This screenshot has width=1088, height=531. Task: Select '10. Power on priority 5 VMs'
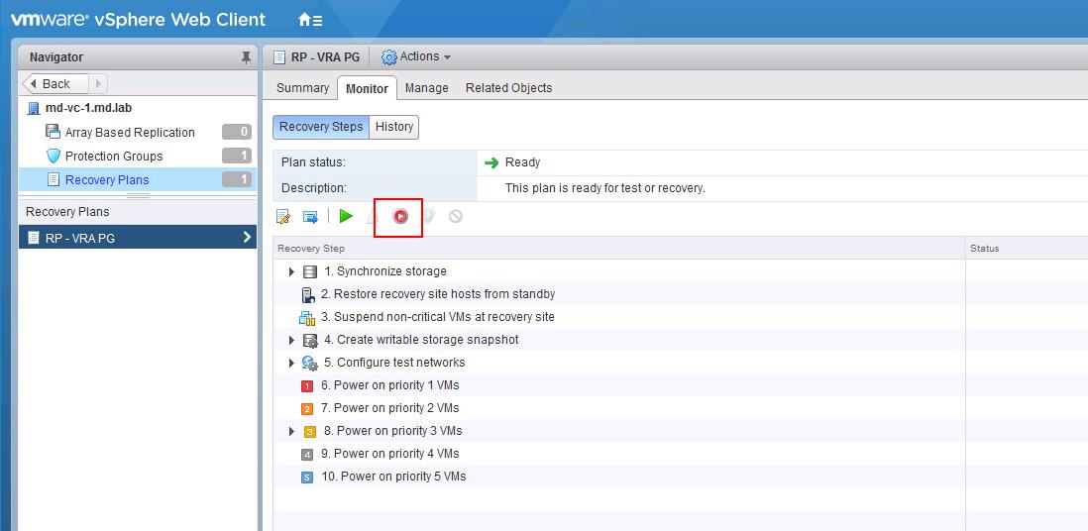tap(393, 477)
